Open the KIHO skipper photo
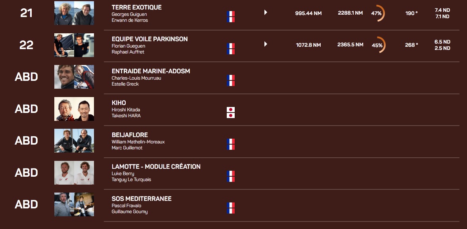 tap(74, 109)
